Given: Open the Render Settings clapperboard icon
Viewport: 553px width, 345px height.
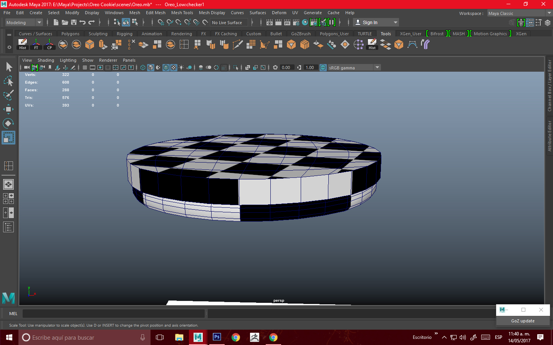Looking at the screenshot, I should 296,23.
